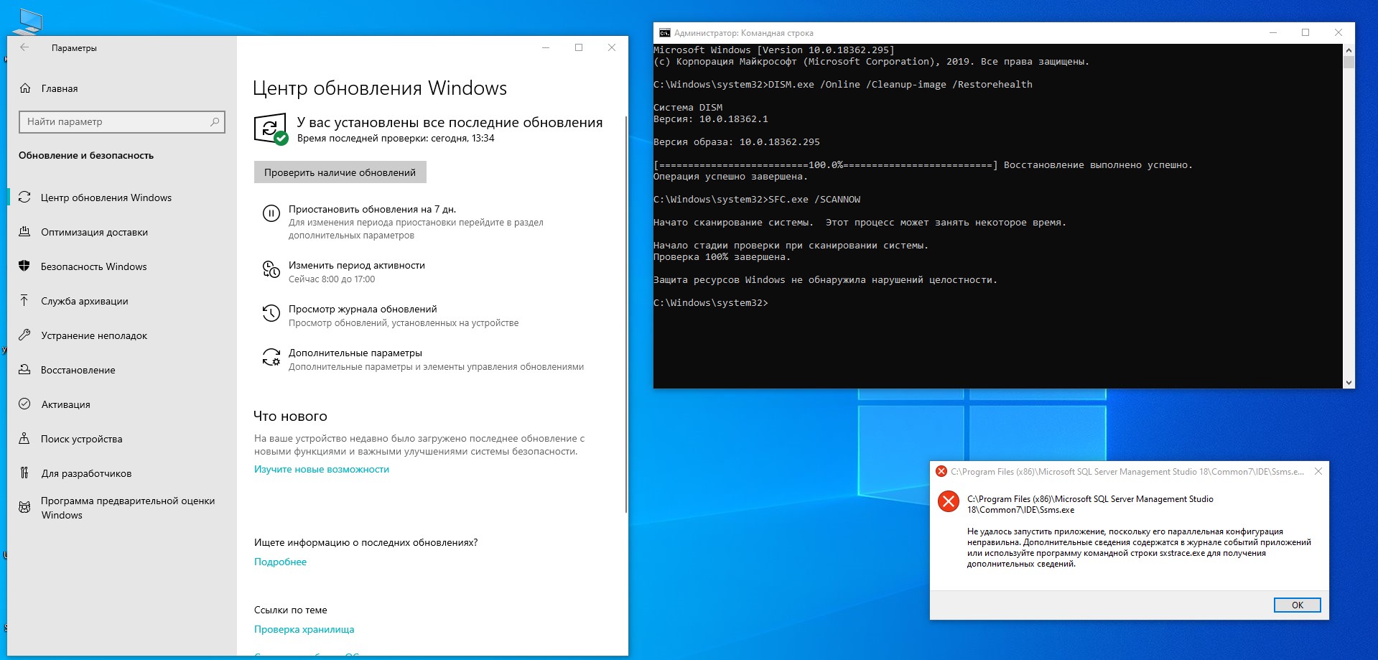Click the Найти параметр search field

[122, 121]
